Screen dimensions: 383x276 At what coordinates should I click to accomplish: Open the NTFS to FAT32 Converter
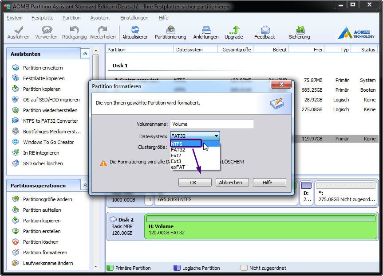click(51, 121)
